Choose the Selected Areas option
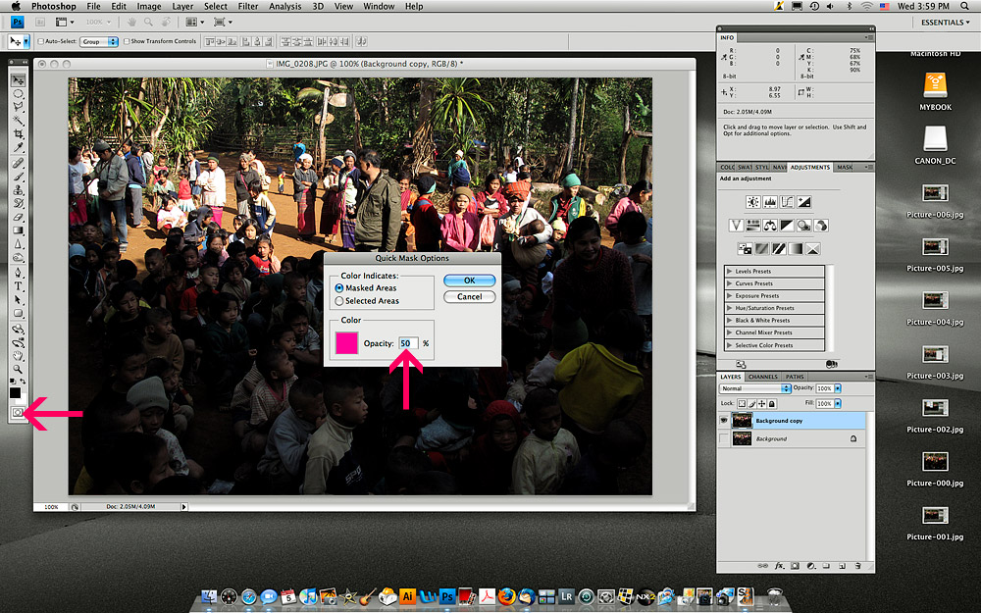This screenshot has width=981, height=613. [x=339, y=301]
